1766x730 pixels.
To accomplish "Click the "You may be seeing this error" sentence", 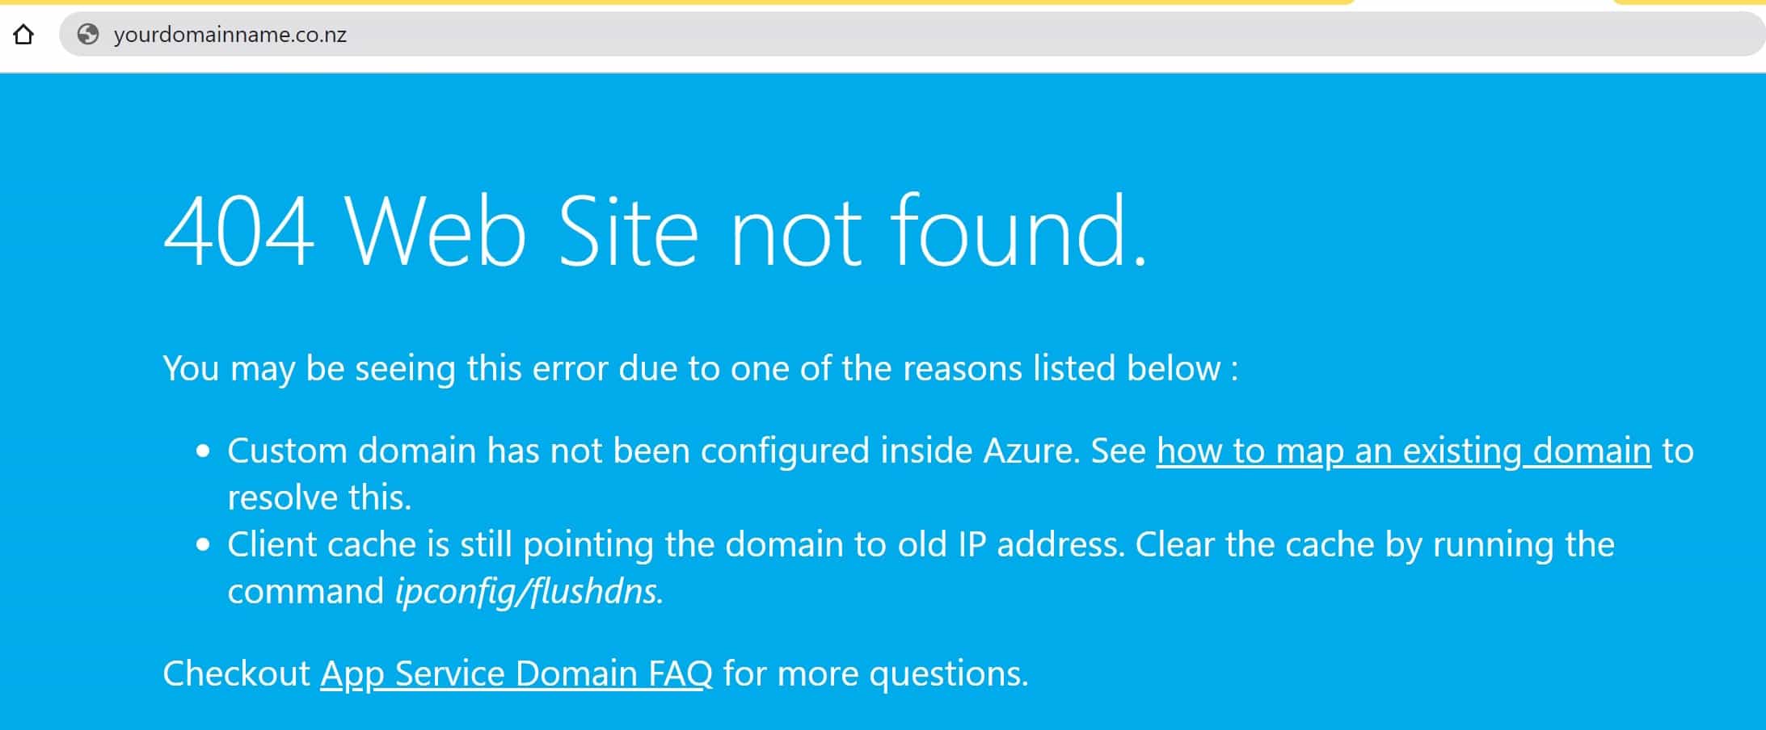I will pyautogui.click(x=700, y=368).
